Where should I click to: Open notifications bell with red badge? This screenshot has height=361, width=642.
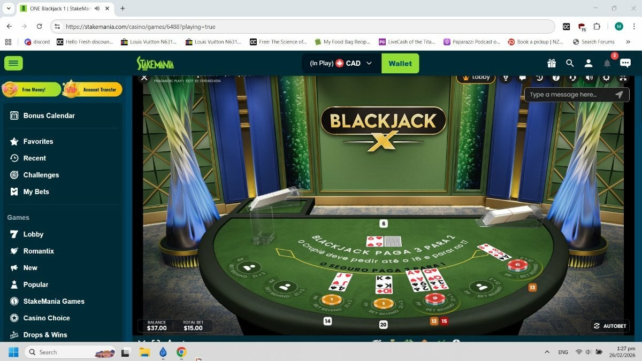(607, 63)
